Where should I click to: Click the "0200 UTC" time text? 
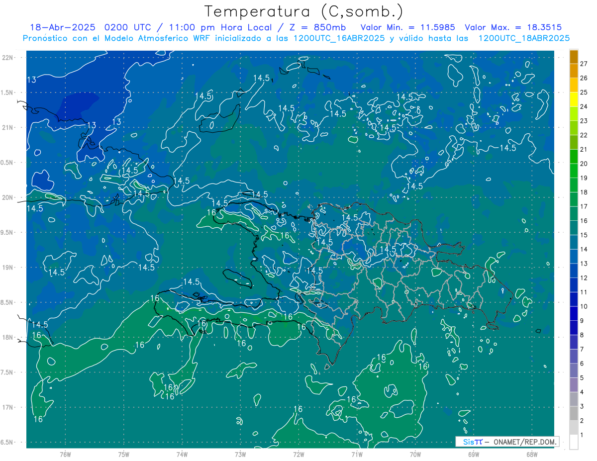[128, 27]
